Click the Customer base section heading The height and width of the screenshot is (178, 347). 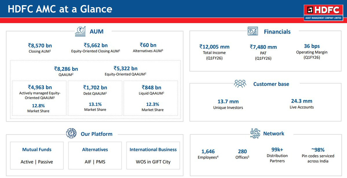click(271, 84)
